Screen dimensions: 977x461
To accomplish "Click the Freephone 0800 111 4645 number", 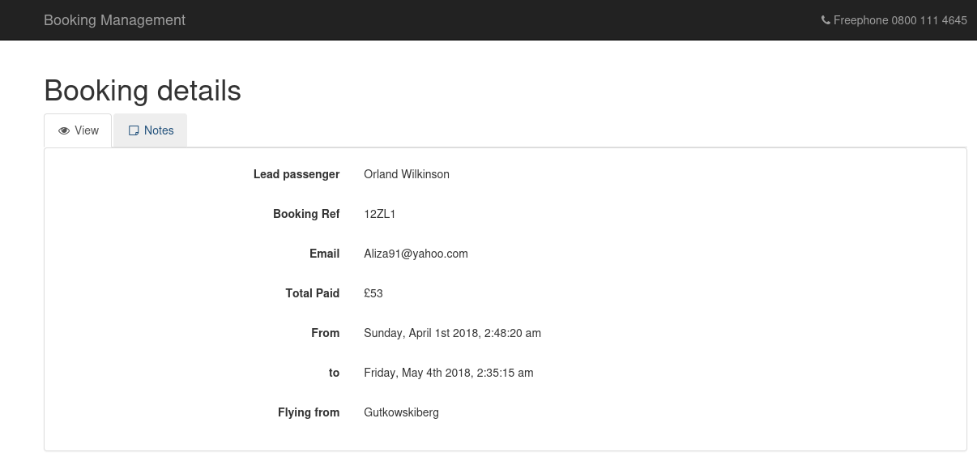I will tap(900, 20).
